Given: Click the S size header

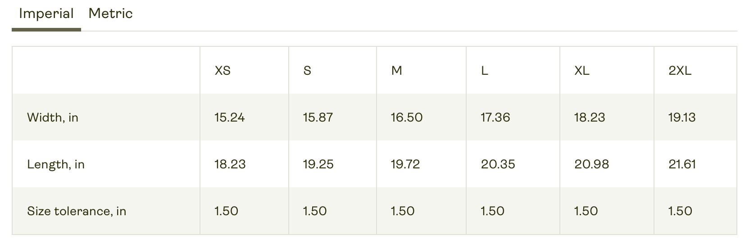Looking at the screenshot, I should coord(307,71).
